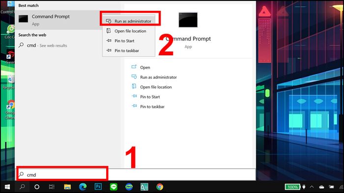Click the Garena desktop shortcut
344x193 pixels.
tap(10, 57)
